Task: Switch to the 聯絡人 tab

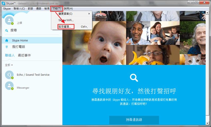Action: [x=10, y=55]
